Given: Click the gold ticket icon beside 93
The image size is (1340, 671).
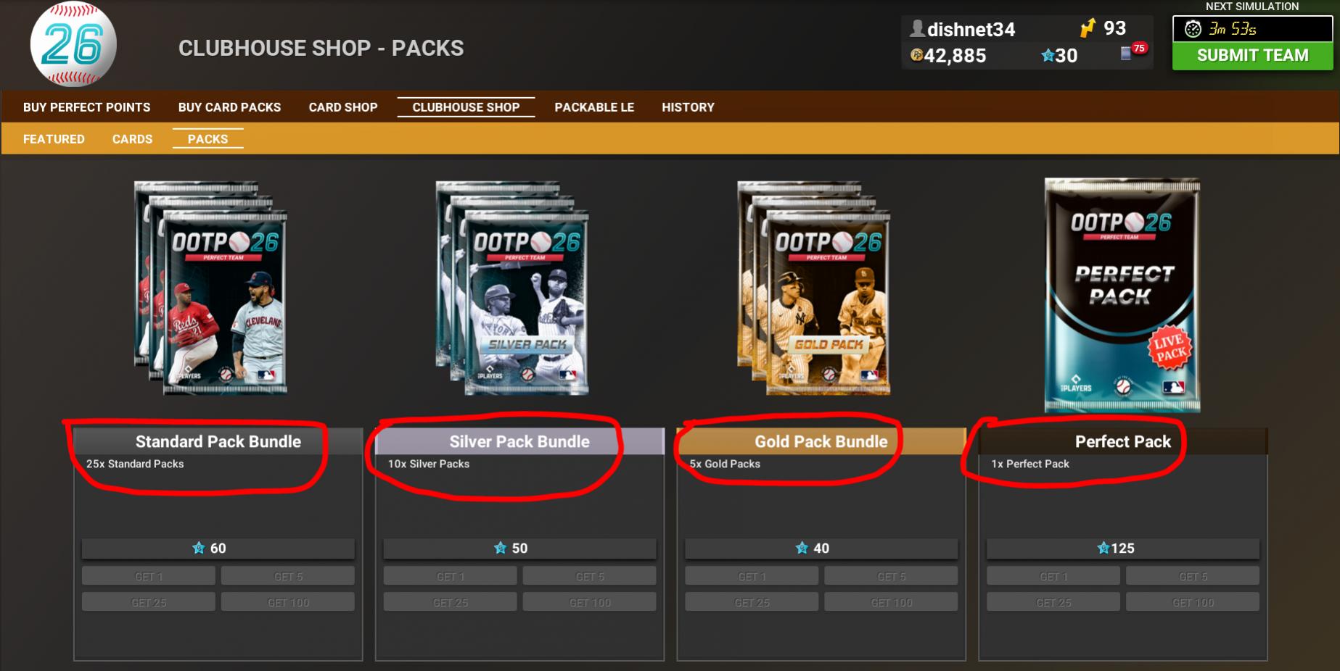Looking at the screenshot, I should click(x=1087, y=28).
